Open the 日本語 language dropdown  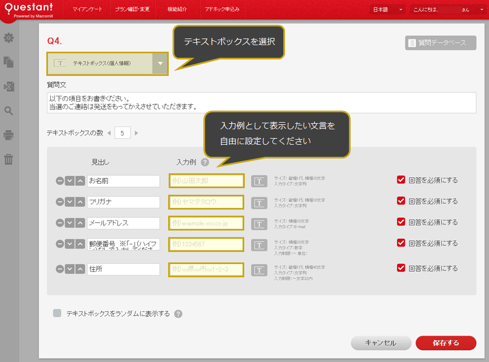388,10
